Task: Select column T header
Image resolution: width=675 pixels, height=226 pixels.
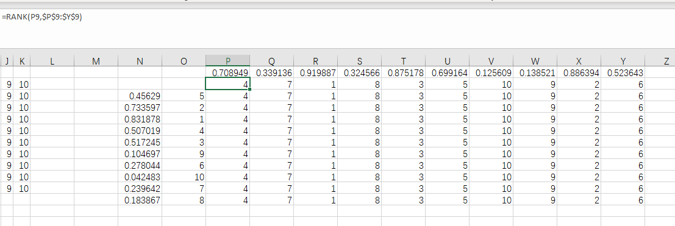Action: point(404,61)
